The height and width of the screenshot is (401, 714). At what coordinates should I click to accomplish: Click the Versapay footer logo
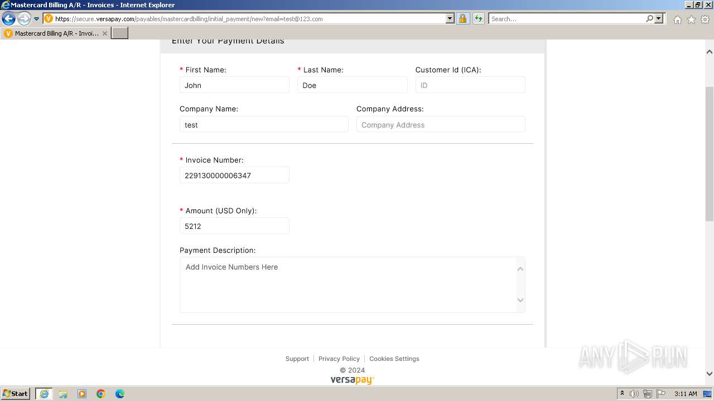pyautogui.click(x=353, y=380)
